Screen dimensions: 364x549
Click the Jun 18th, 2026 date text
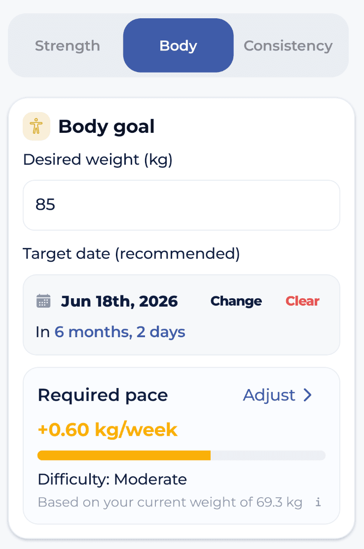point(119,301)
